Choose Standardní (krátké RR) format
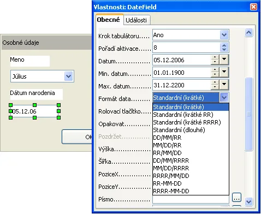 pyautogui.click(x=191, y=115)
